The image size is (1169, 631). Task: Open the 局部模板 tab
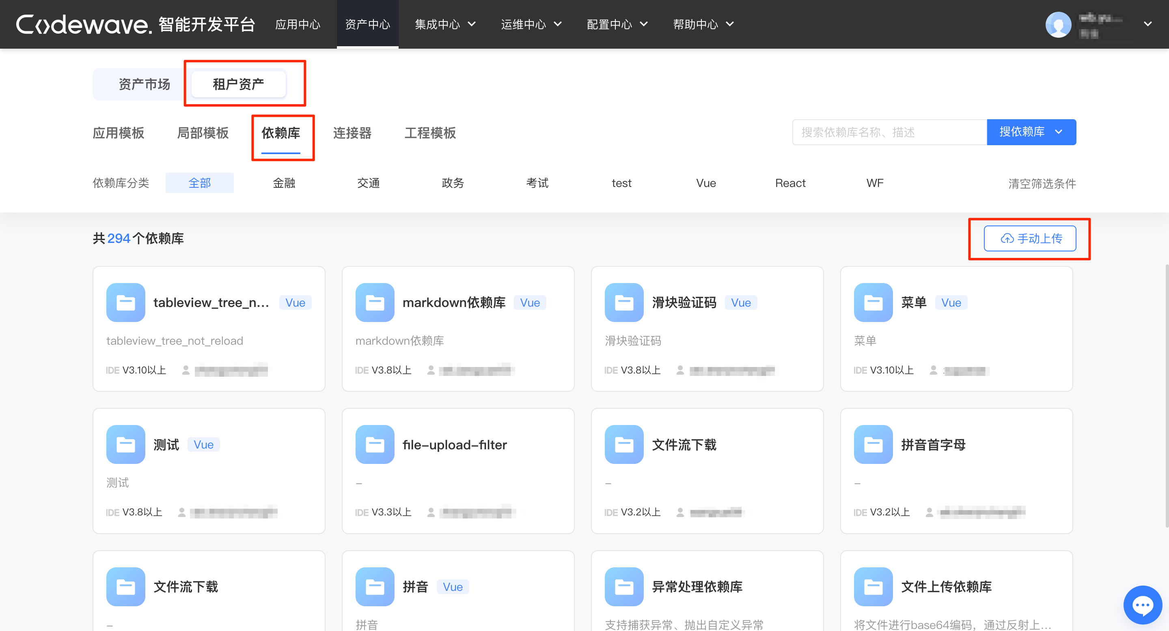(x=203, y=133)
